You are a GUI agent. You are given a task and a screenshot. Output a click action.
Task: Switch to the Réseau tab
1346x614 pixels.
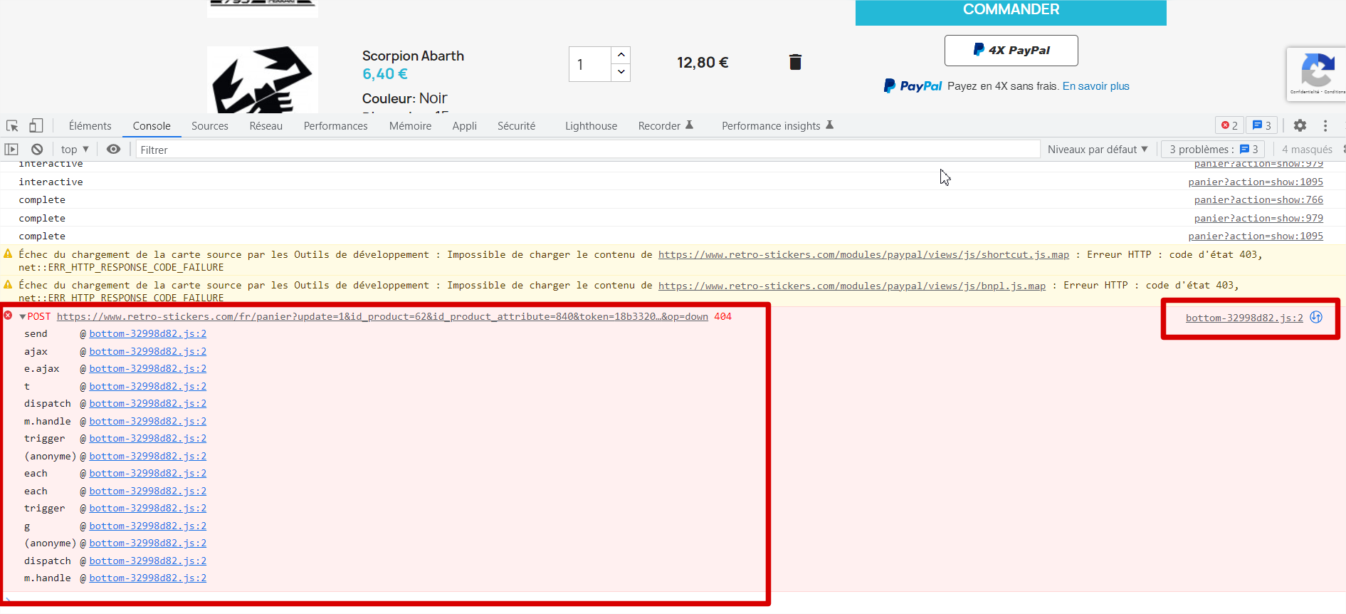coord(266,126)
